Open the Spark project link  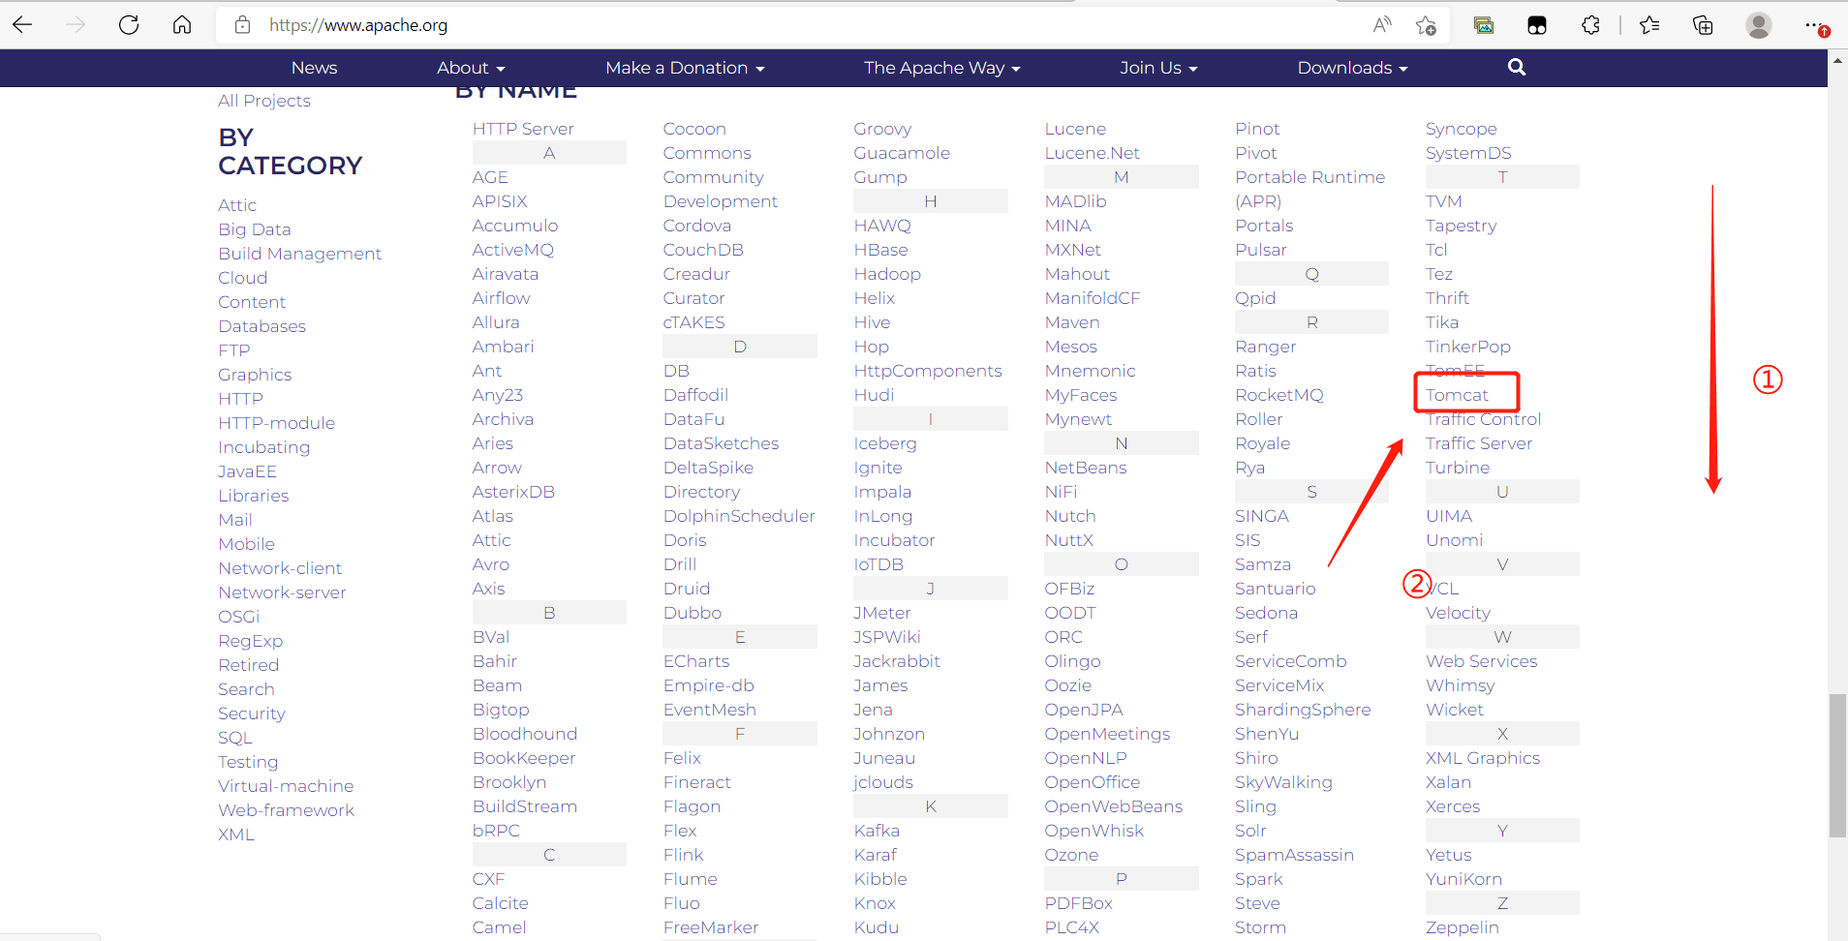[x=1259, y=879]
